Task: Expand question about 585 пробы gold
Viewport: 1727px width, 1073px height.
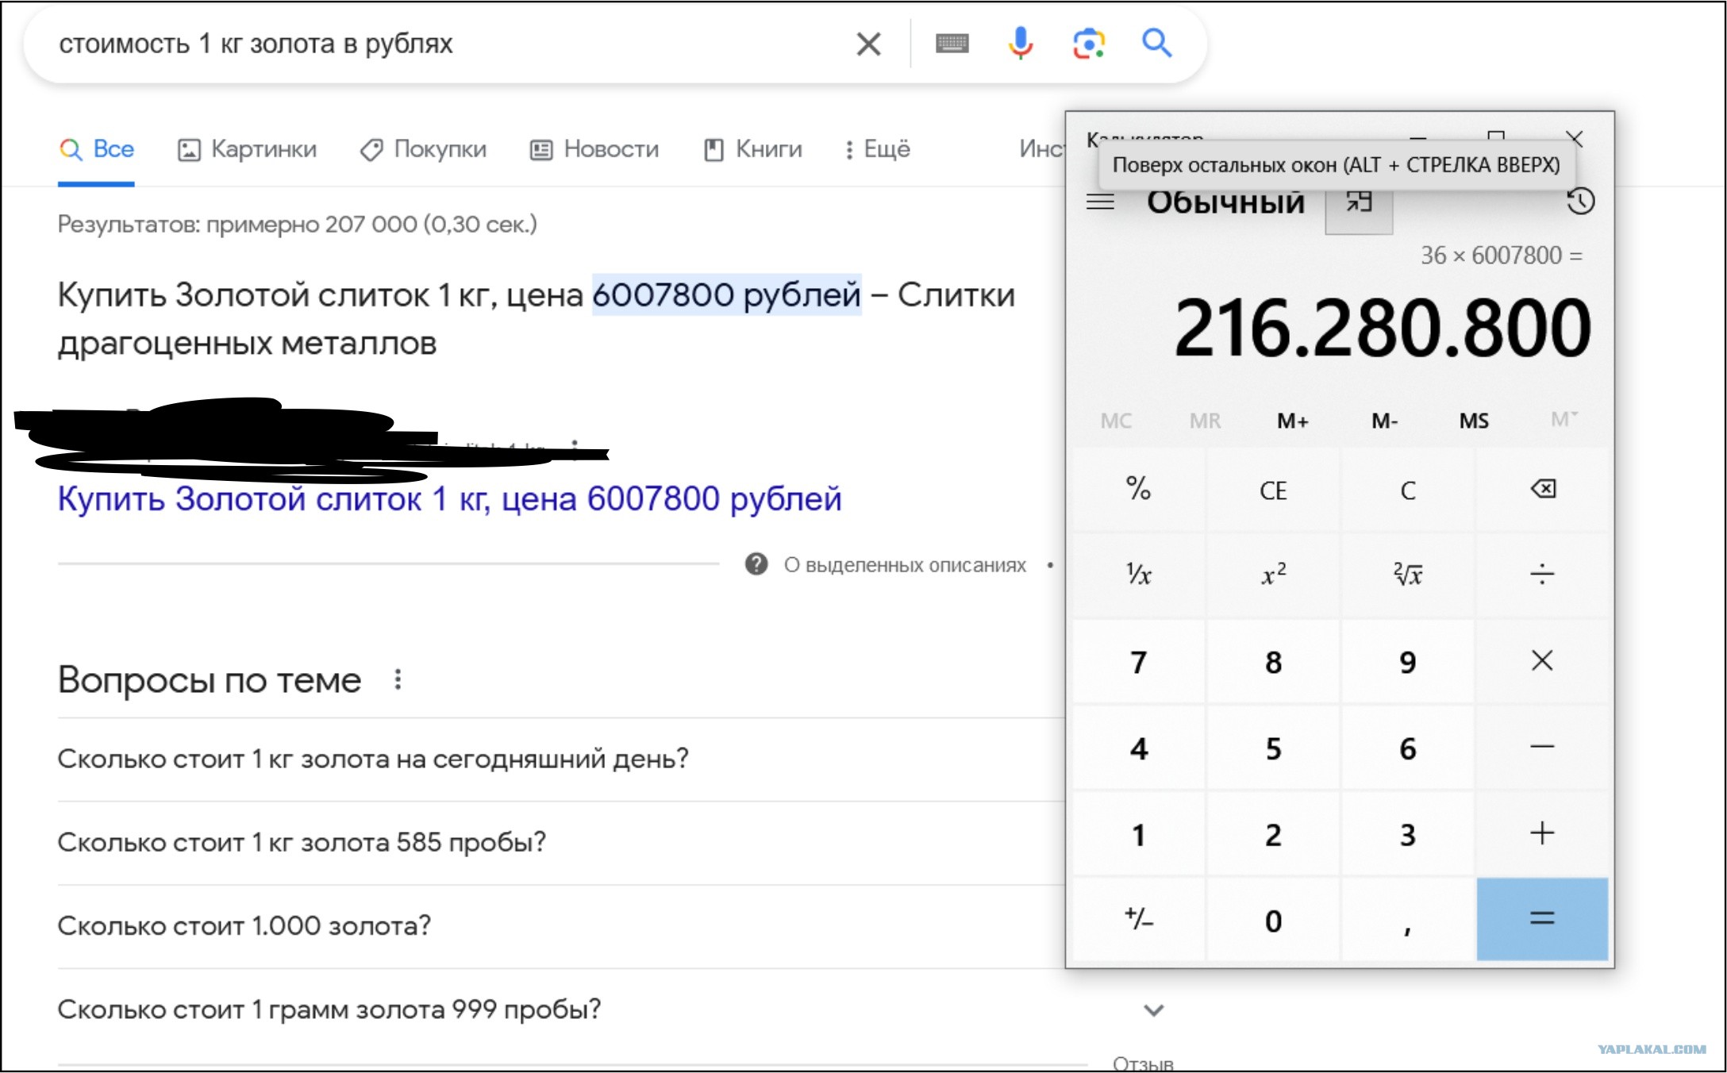Action: tap(560, 843)
